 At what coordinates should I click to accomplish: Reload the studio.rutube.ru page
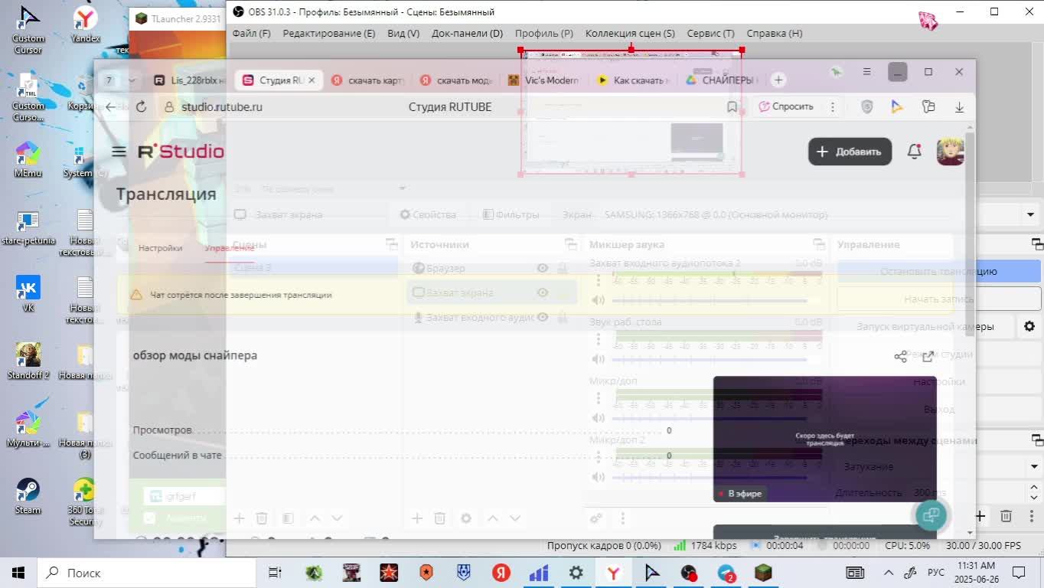pyautogui.click(x=141, y=107)
